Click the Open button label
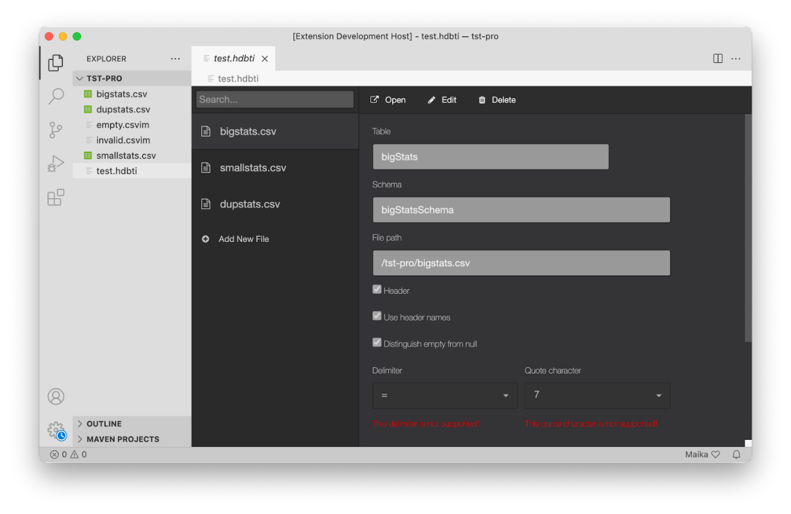 pyautogui.click(x=395, y=100)
